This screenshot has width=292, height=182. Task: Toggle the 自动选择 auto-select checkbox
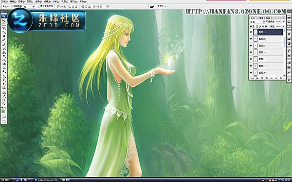[x=12, y=6]
